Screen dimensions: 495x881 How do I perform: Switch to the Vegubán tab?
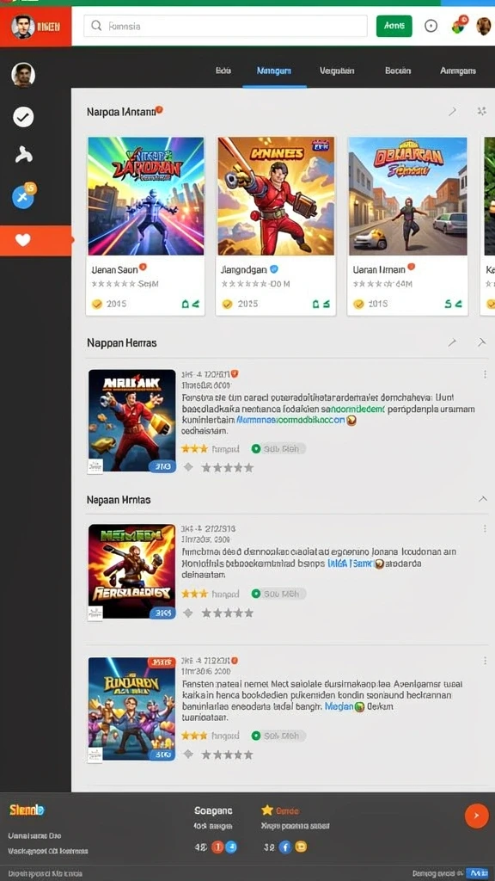click(x=337, y=71)
